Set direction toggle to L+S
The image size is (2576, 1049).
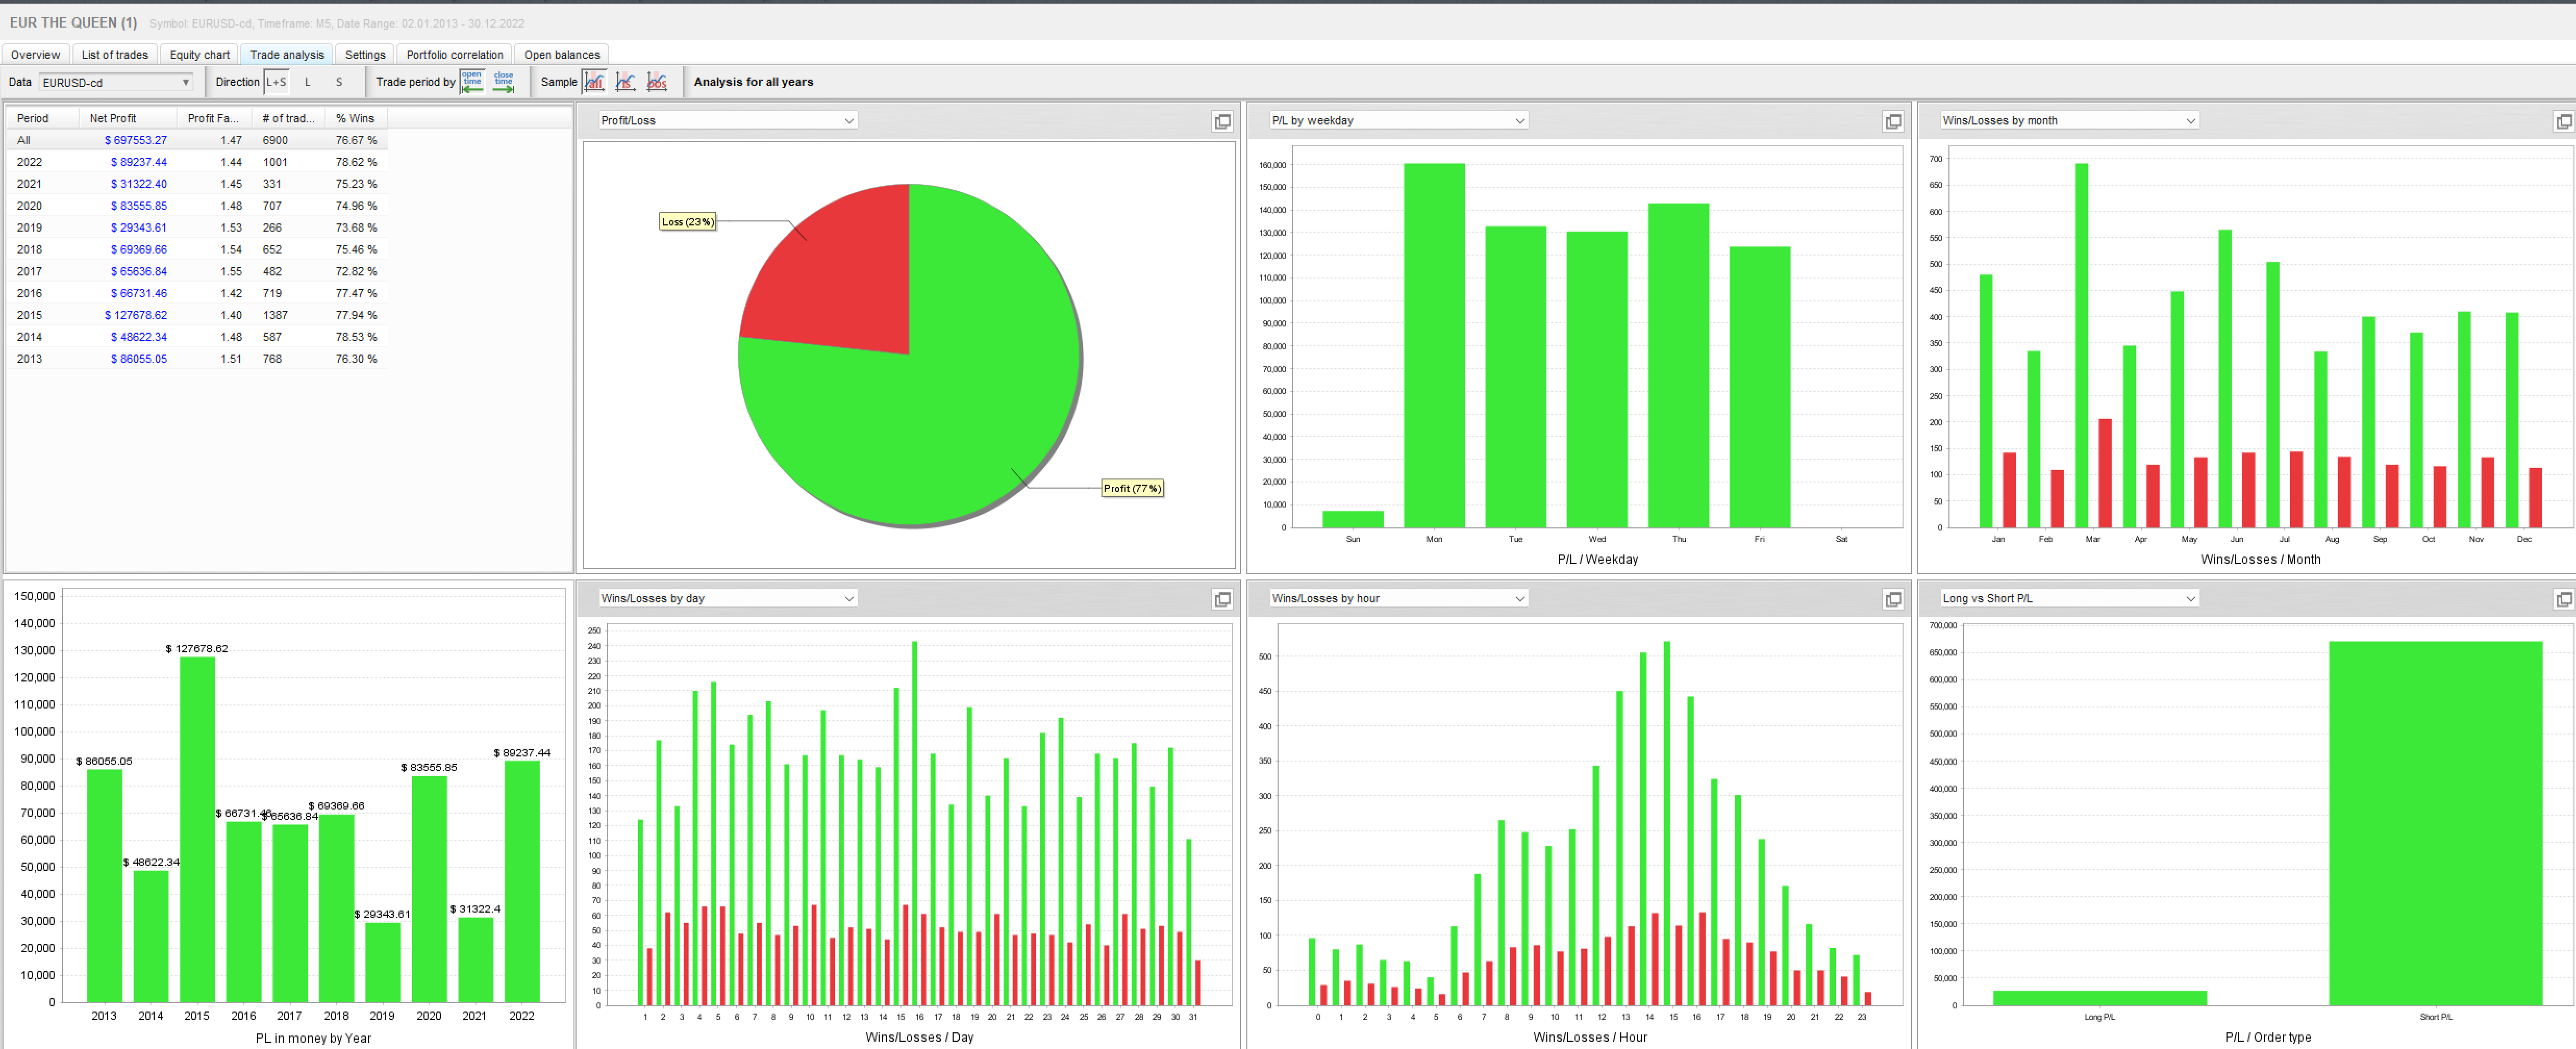coord(276,82)
